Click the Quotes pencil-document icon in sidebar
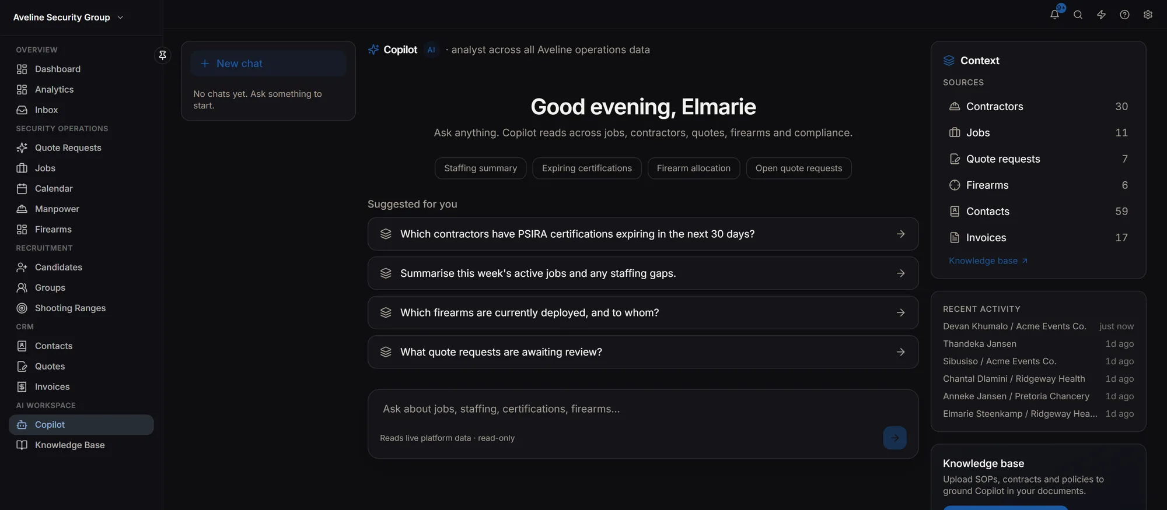The height and width of the screenshot is (510, 1167). click(x=22, y=366)
